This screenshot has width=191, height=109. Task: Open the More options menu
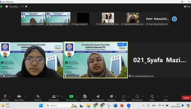tap(166, 98)
